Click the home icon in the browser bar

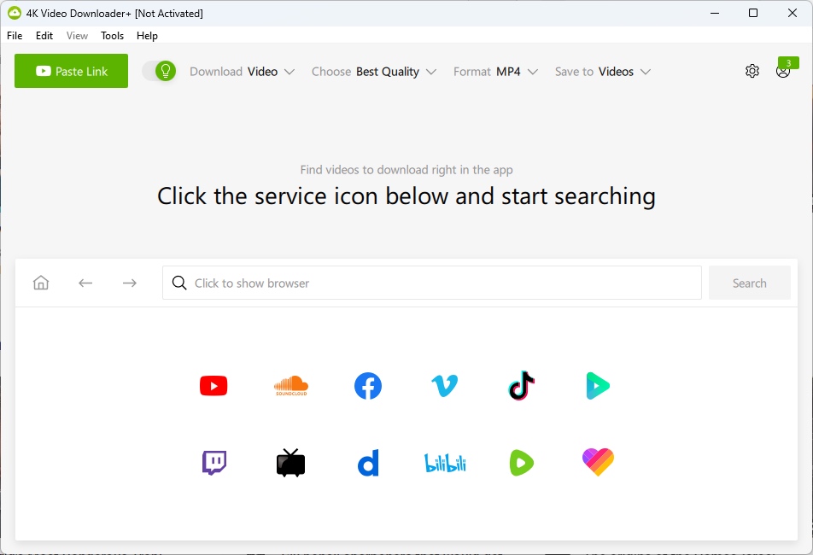pos(40,282)
